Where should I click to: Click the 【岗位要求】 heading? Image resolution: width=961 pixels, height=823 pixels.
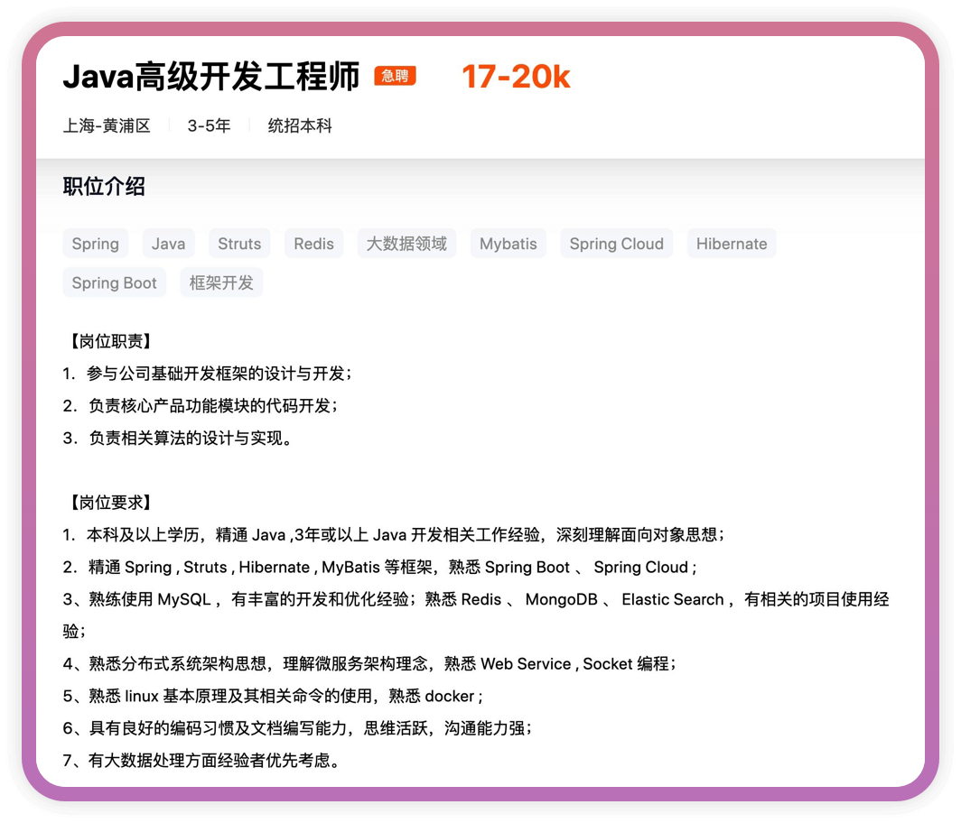109,503
